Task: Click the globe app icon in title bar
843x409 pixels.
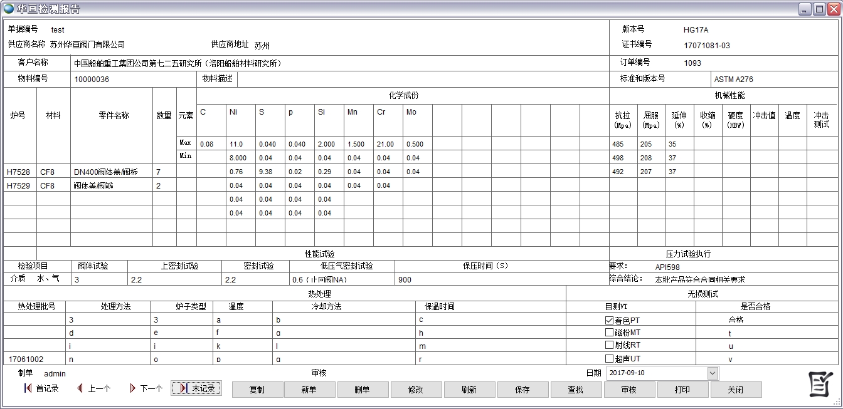Action: (x=9, y=9)
